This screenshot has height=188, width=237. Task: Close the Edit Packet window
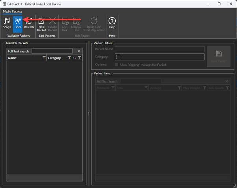[x=231, y=4]
